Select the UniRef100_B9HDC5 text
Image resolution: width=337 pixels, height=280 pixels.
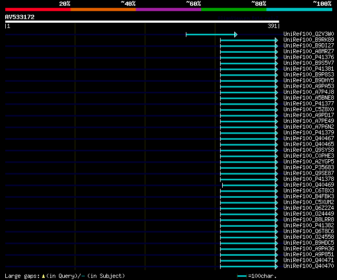click(309, 243)
